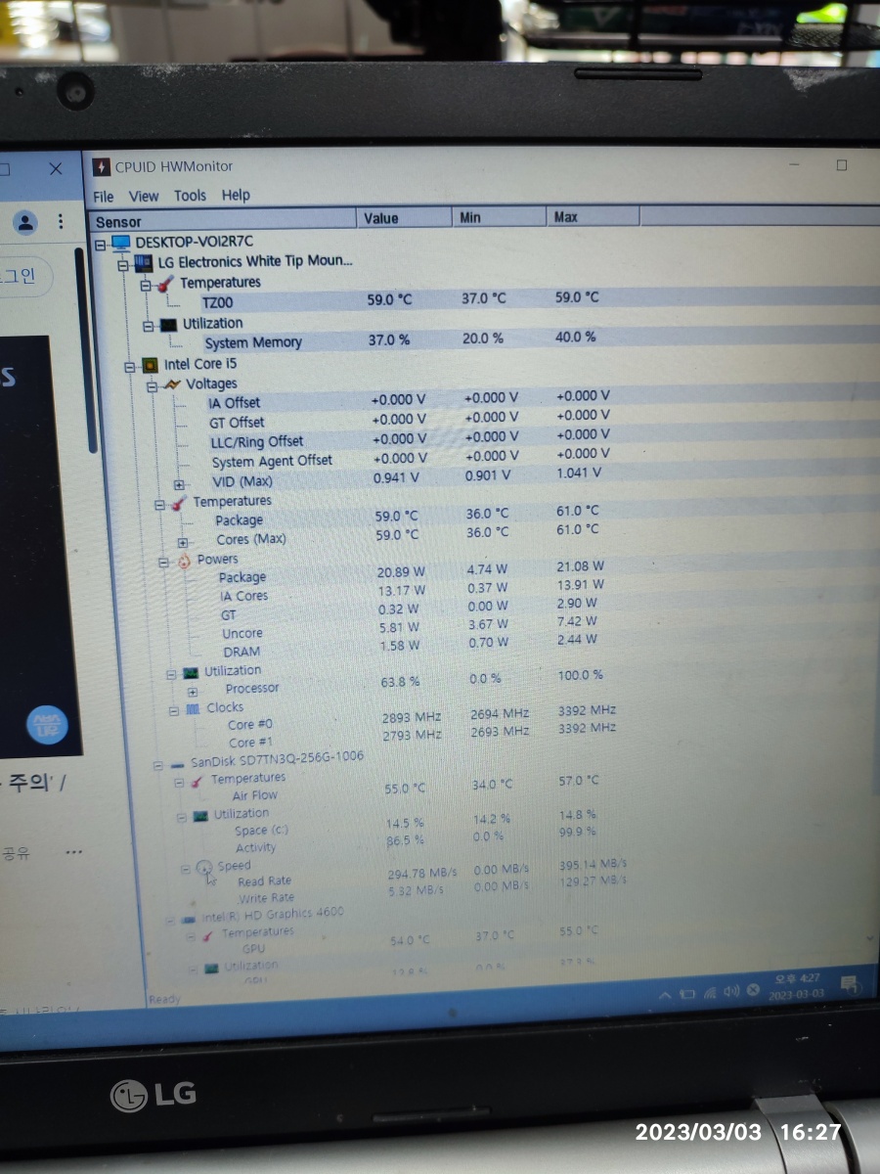Click the three-dot more options under browser video
The image size is (880, 1174).
(74, 852)
